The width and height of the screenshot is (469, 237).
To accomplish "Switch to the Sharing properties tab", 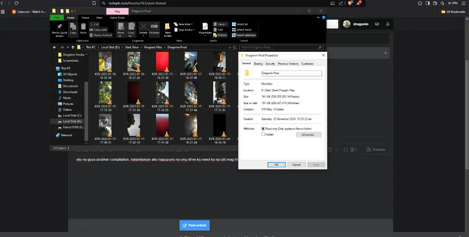I will tap(258, 64).
